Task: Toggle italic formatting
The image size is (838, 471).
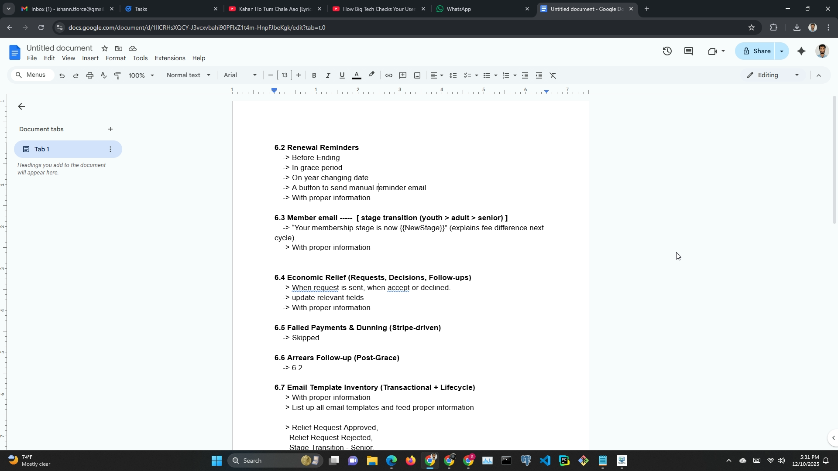Action: click(328, 75)
